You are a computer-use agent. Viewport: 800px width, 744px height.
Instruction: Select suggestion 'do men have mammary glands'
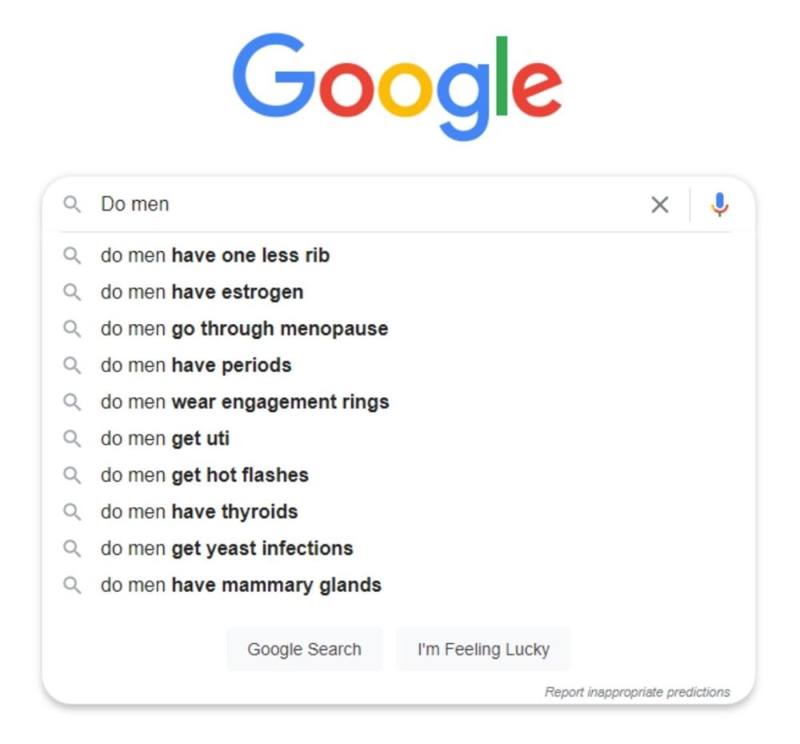click(240, 585)
